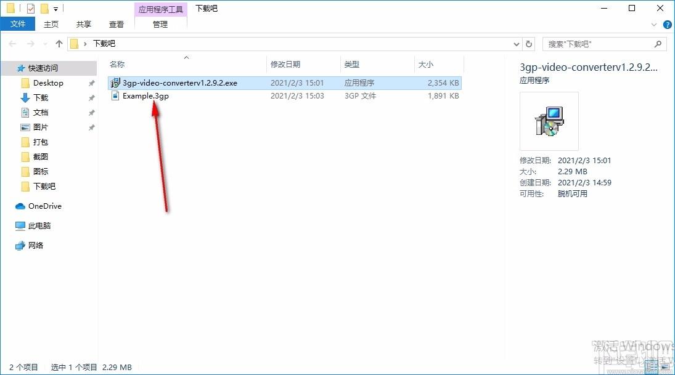The height and width of the screenshot is (375, 675).
Task: Select 此电脑 in the navigation pane
Action: [39, 226]
